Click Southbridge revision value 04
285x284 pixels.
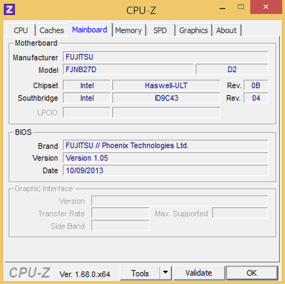[256, 98]
